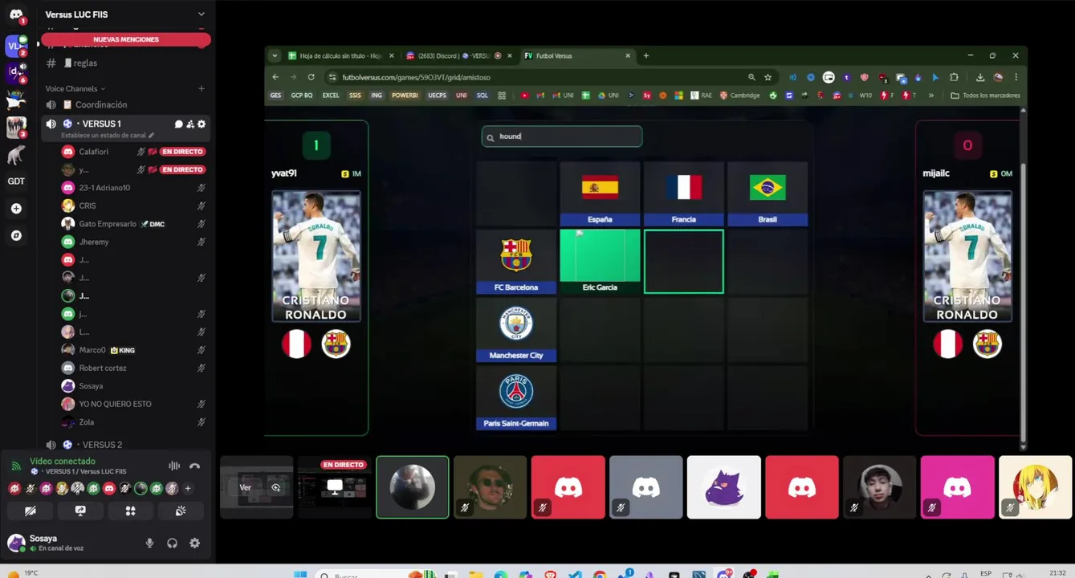Share your screen button in voice panel
The image size is (1075, 578).
[x=80, y=511]
